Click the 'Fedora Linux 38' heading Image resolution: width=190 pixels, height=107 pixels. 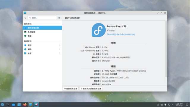click(117, 26)
